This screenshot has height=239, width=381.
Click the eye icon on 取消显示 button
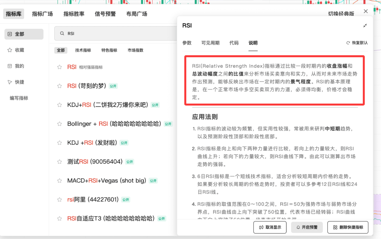pyautogui.click(x=261, y=227)
